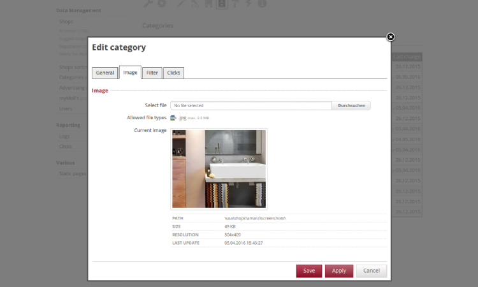Click the Select file input field
478x287 pixels.
click(250, 105)
